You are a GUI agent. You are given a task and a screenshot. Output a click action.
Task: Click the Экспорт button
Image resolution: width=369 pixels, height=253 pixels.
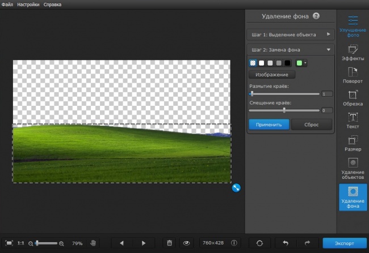[344, 243]
